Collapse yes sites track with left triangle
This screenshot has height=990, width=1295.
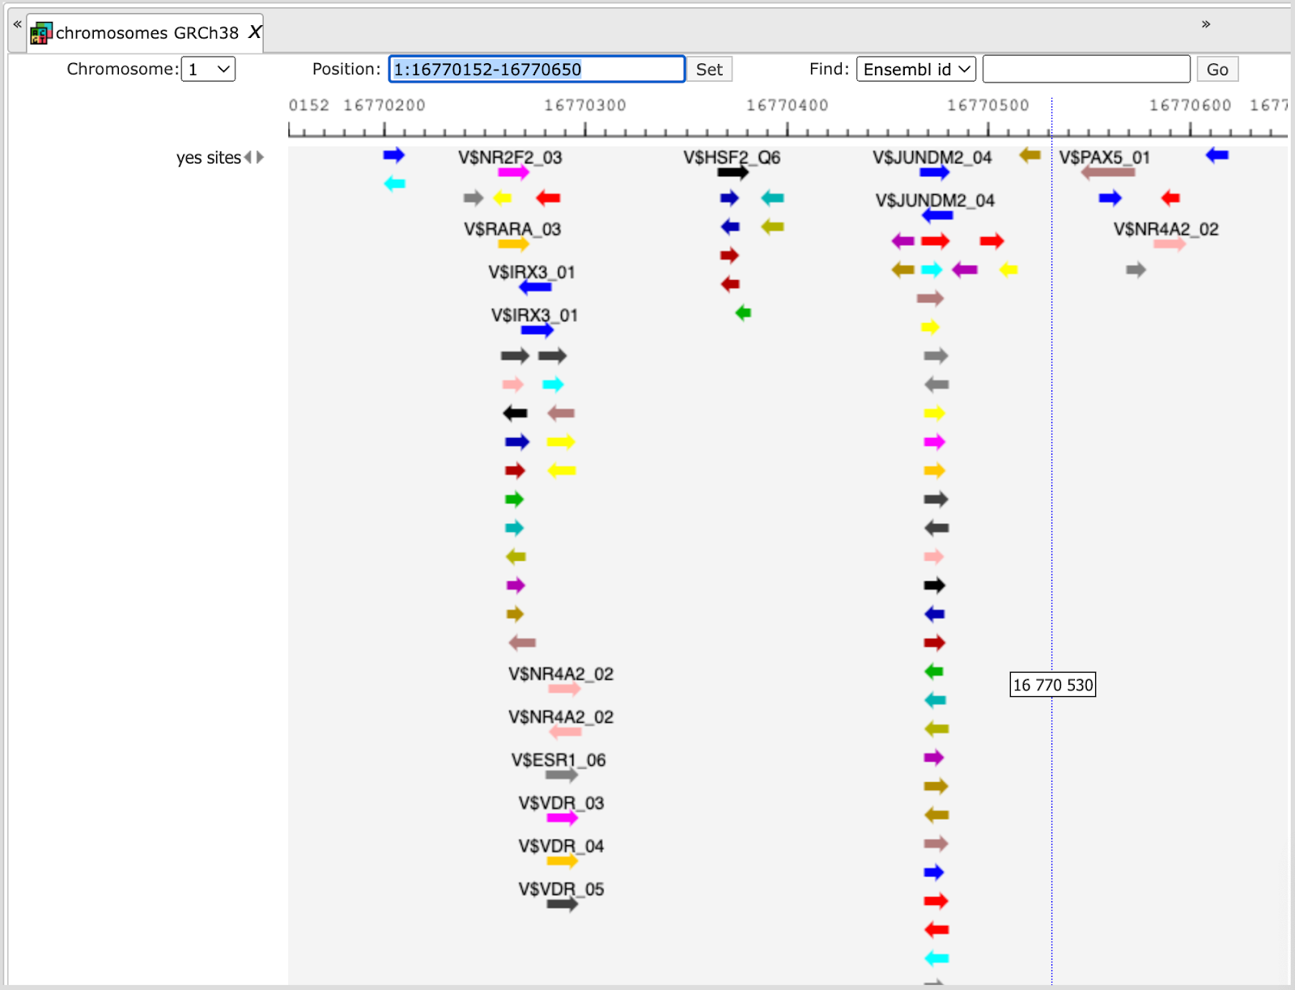coord(248,157)
